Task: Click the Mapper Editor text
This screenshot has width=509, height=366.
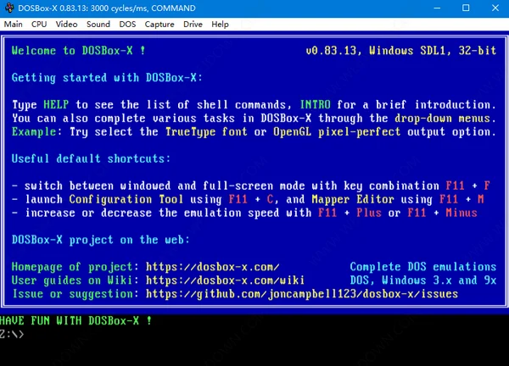Action: tap(353, 199)
